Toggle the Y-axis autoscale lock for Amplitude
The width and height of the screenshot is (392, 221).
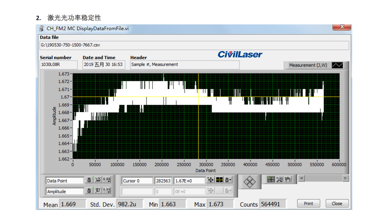tap(89, 191)
